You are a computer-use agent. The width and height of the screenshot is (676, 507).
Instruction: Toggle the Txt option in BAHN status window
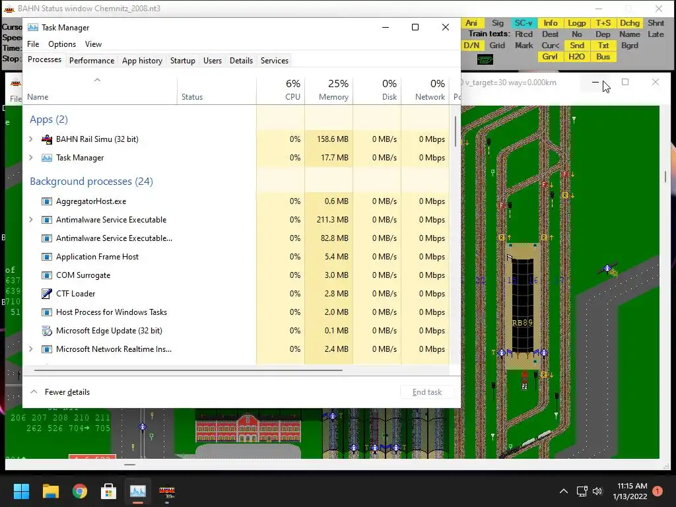603,46
